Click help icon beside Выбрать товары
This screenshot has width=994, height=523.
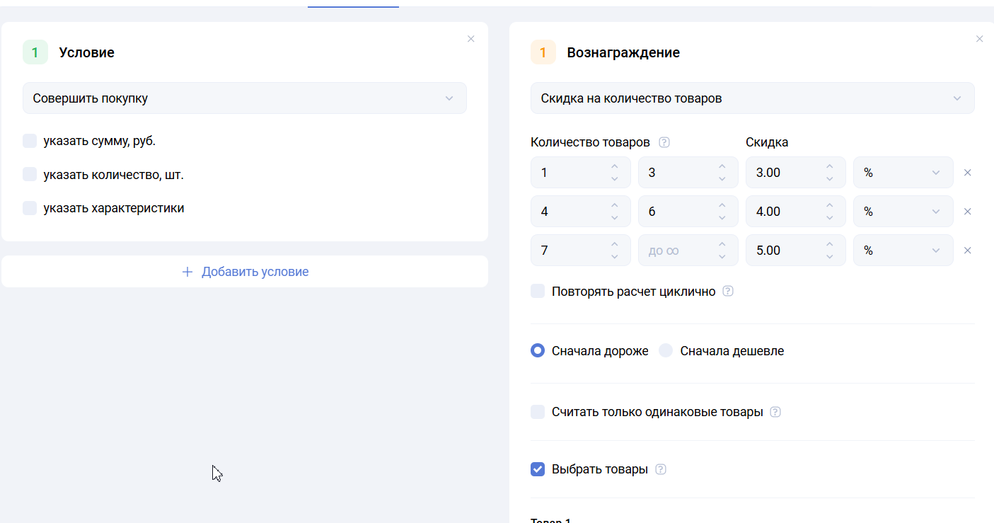pos(661,469)
